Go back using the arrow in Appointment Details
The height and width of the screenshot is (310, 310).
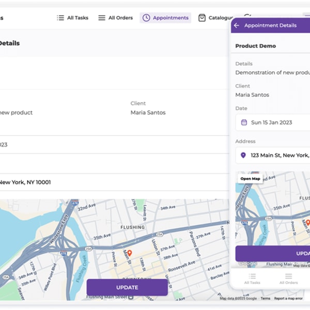click(237, 25)
